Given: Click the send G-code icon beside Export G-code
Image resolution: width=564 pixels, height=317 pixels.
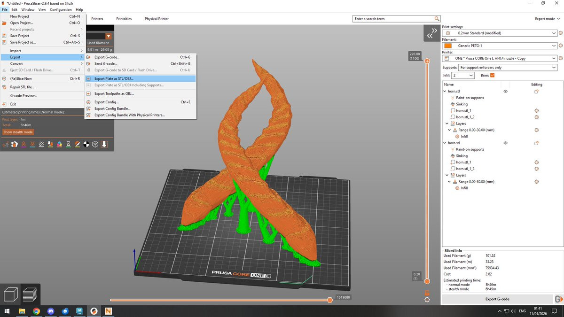Looking at the screenshot, I should [x=559, y=299].
